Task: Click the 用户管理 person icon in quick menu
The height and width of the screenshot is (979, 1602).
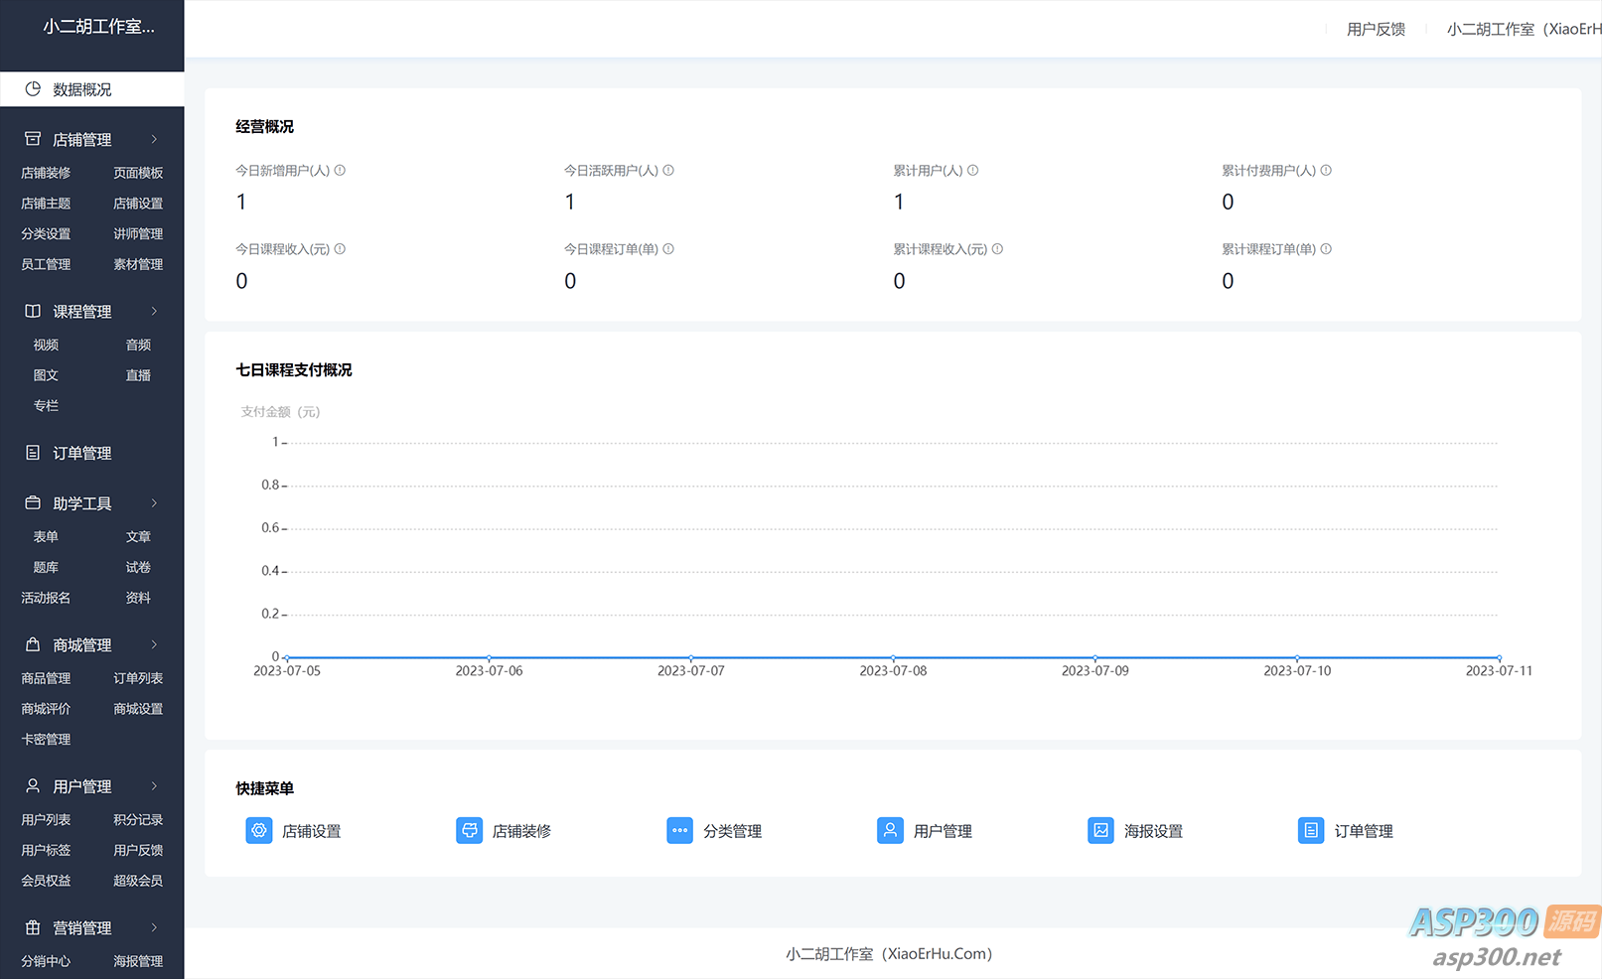Action: (890, 830)
